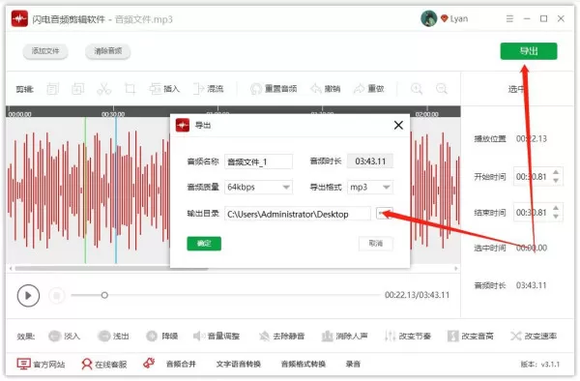The height and width of the screenshot is (381, 580).
Task: Play the audio with the play button
Action: (x=28, y=296)
